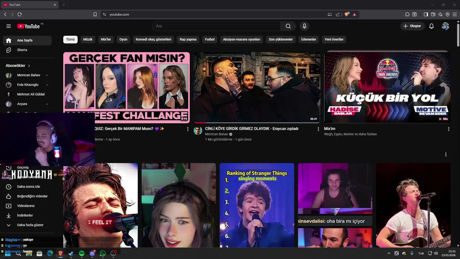Open a new browser tab

tap(64, 5)
